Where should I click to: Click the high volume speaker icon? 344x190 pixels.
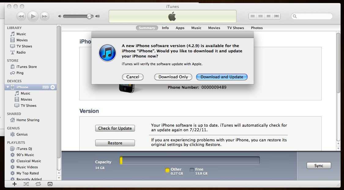[x=97, y=16]
